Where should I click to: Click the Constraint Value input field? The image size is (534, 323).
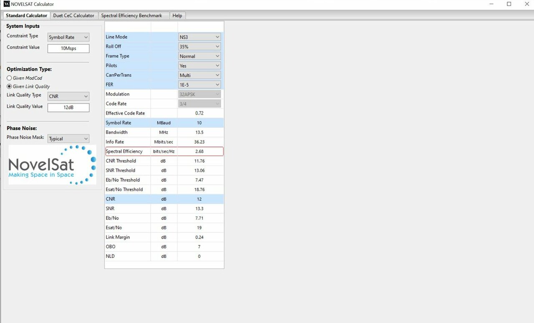(68, 48)
